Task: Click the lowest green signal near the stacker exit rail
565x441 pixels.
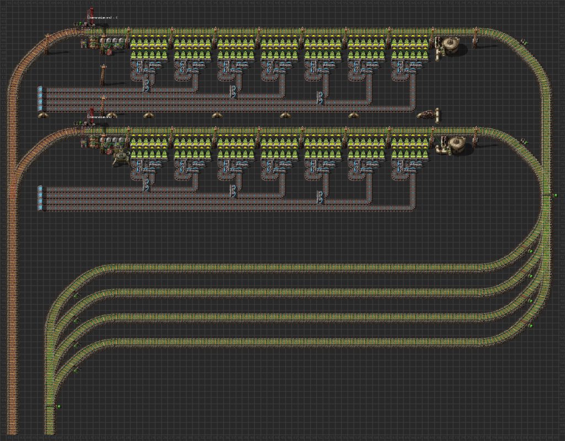Action: [x=58, y=406]
